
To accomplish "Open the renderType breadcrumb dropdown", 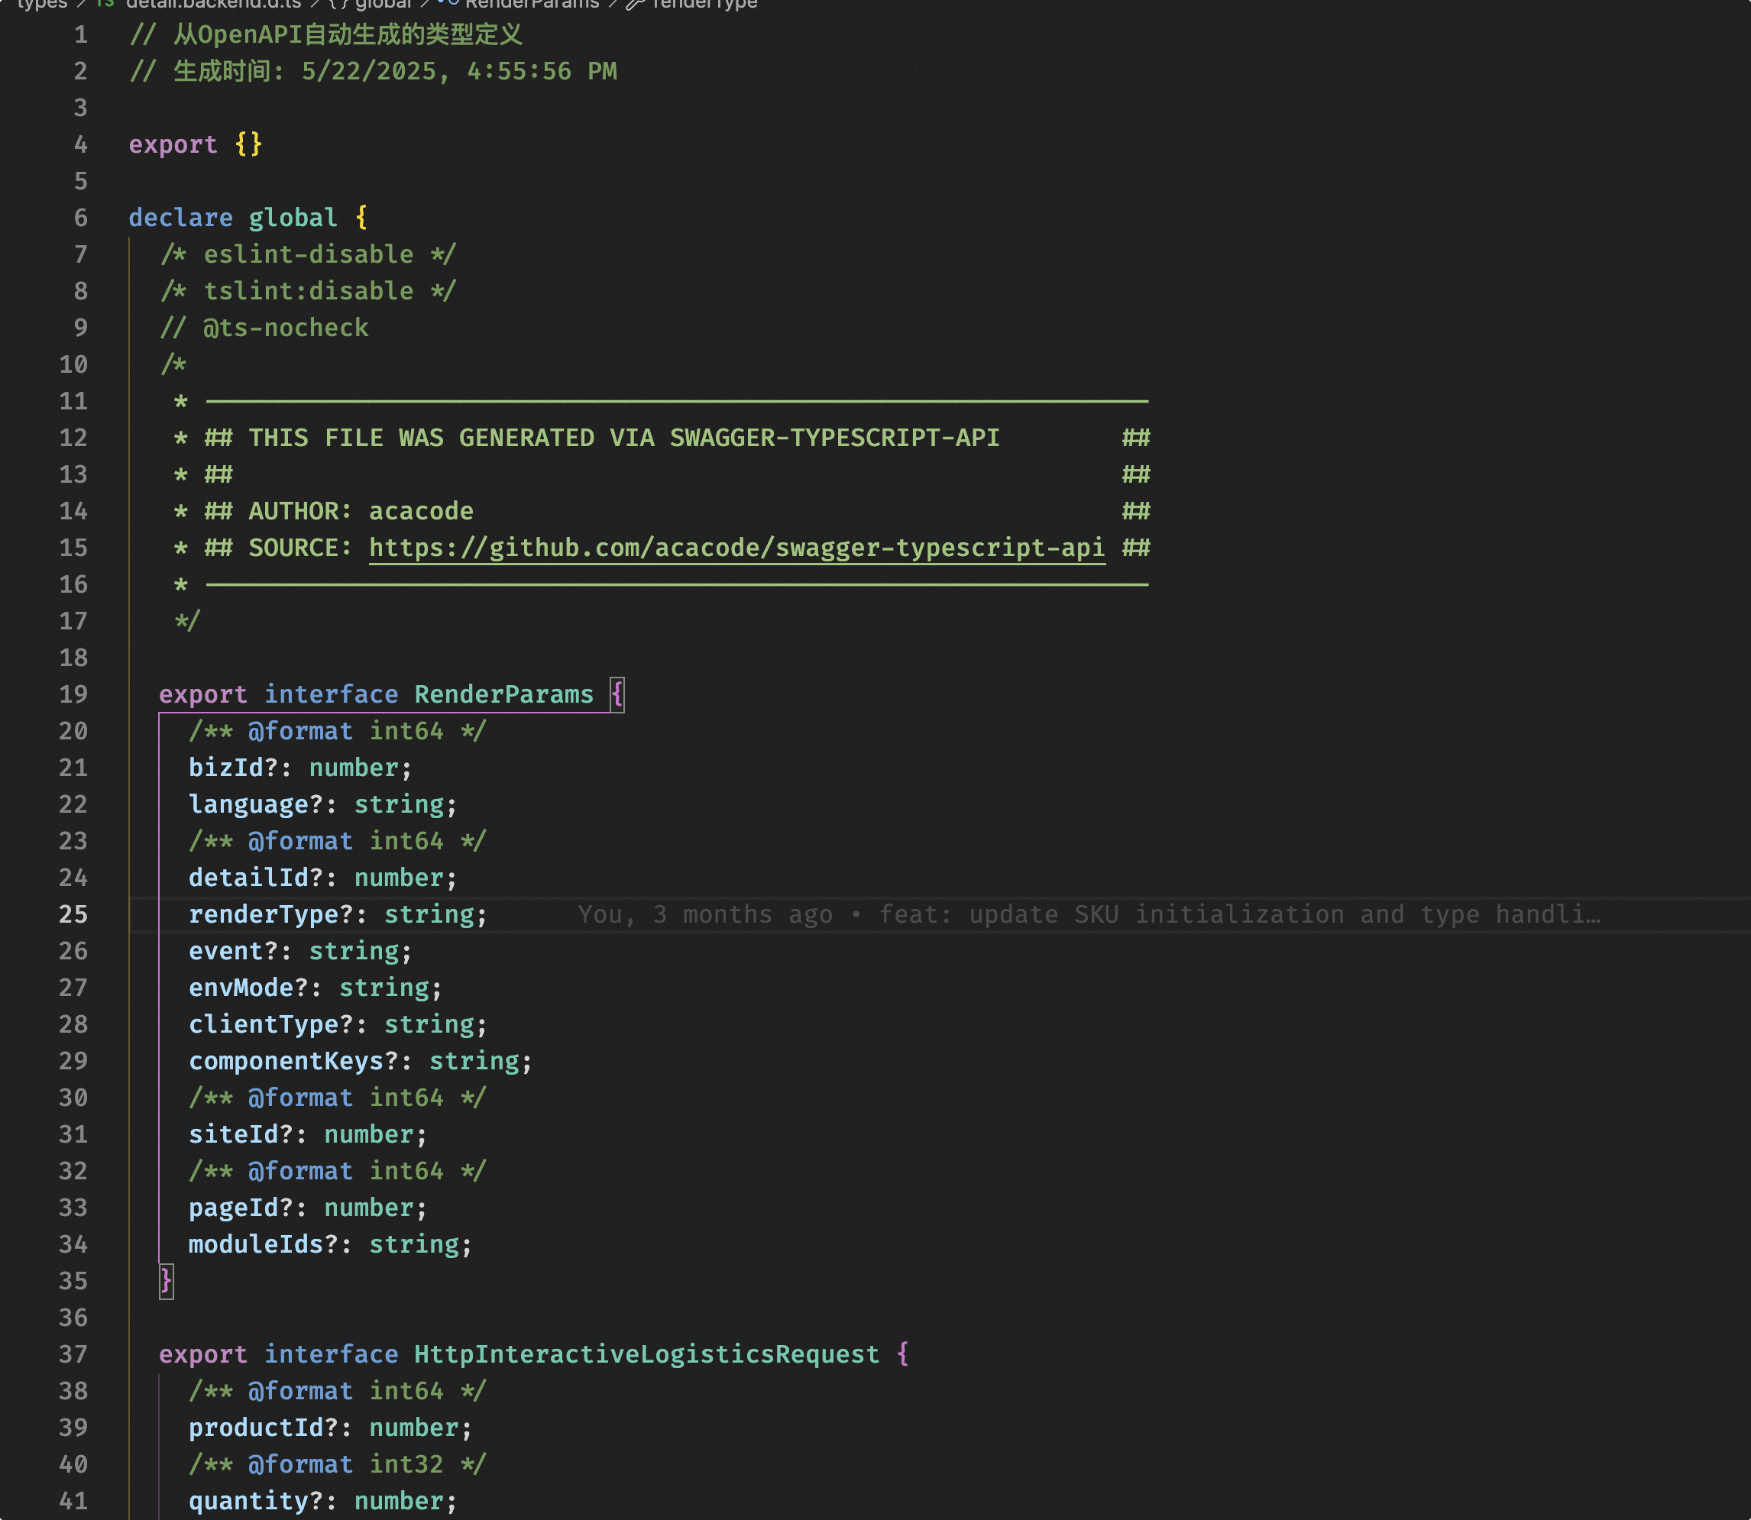I will coord(704,5).
